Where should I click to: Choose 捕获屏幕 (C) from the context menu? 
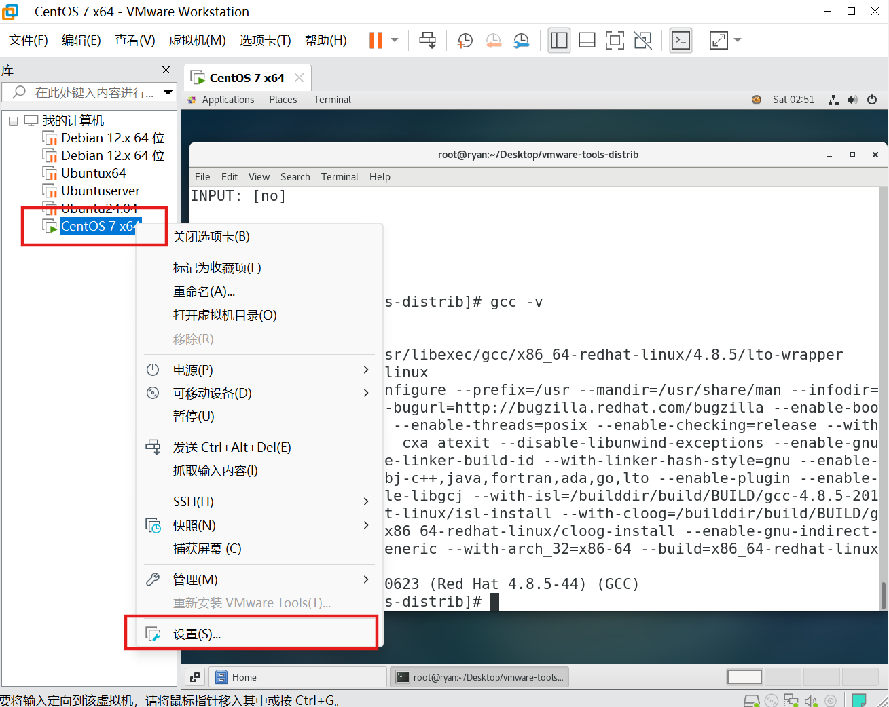point(259,549)
